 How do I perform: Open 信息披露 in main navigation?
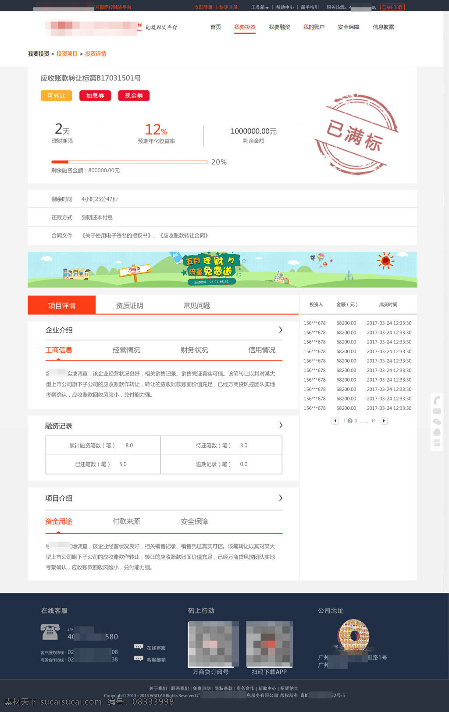(x=383, y=27)
